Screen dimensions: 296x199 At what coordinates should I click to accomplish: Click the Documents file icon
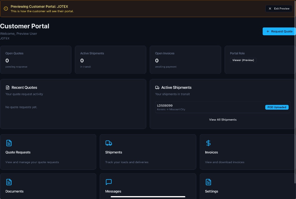pyautogui.click(x=9, y=182)
